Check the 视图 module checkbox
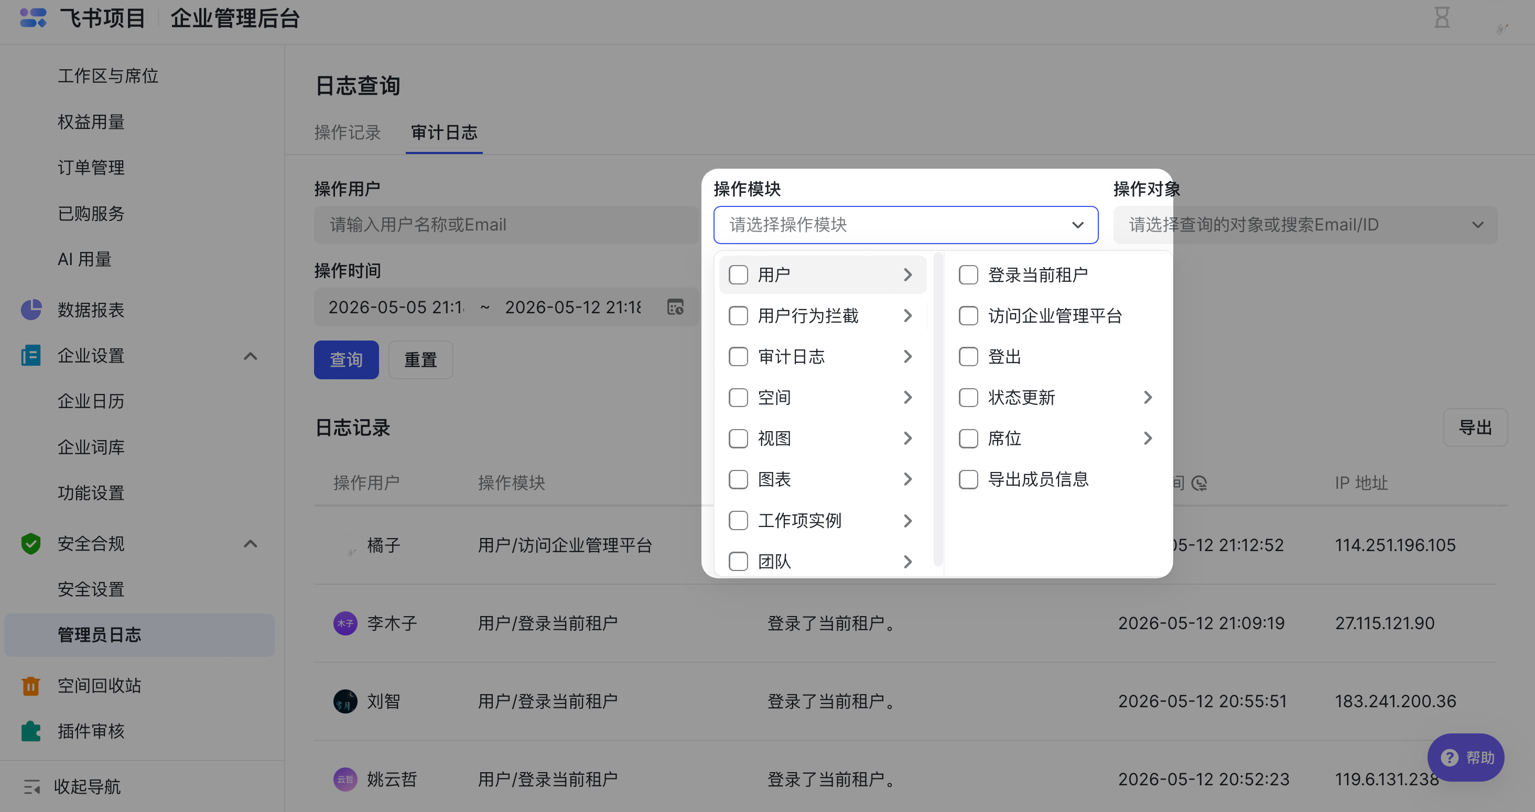1535x812 pixels. pos(738,438)
